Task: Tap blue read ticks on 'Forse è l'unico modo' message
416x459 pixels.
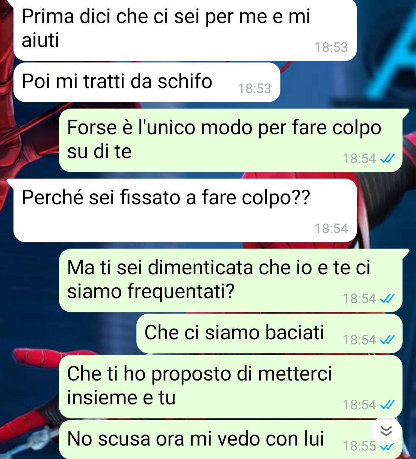Action: point(387,159)
